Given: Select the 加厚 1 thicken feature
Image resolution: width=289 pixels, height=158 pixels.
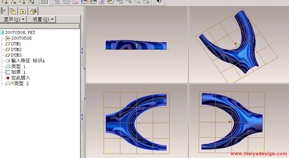Looking at the screenshot, I should click(18, 72).
